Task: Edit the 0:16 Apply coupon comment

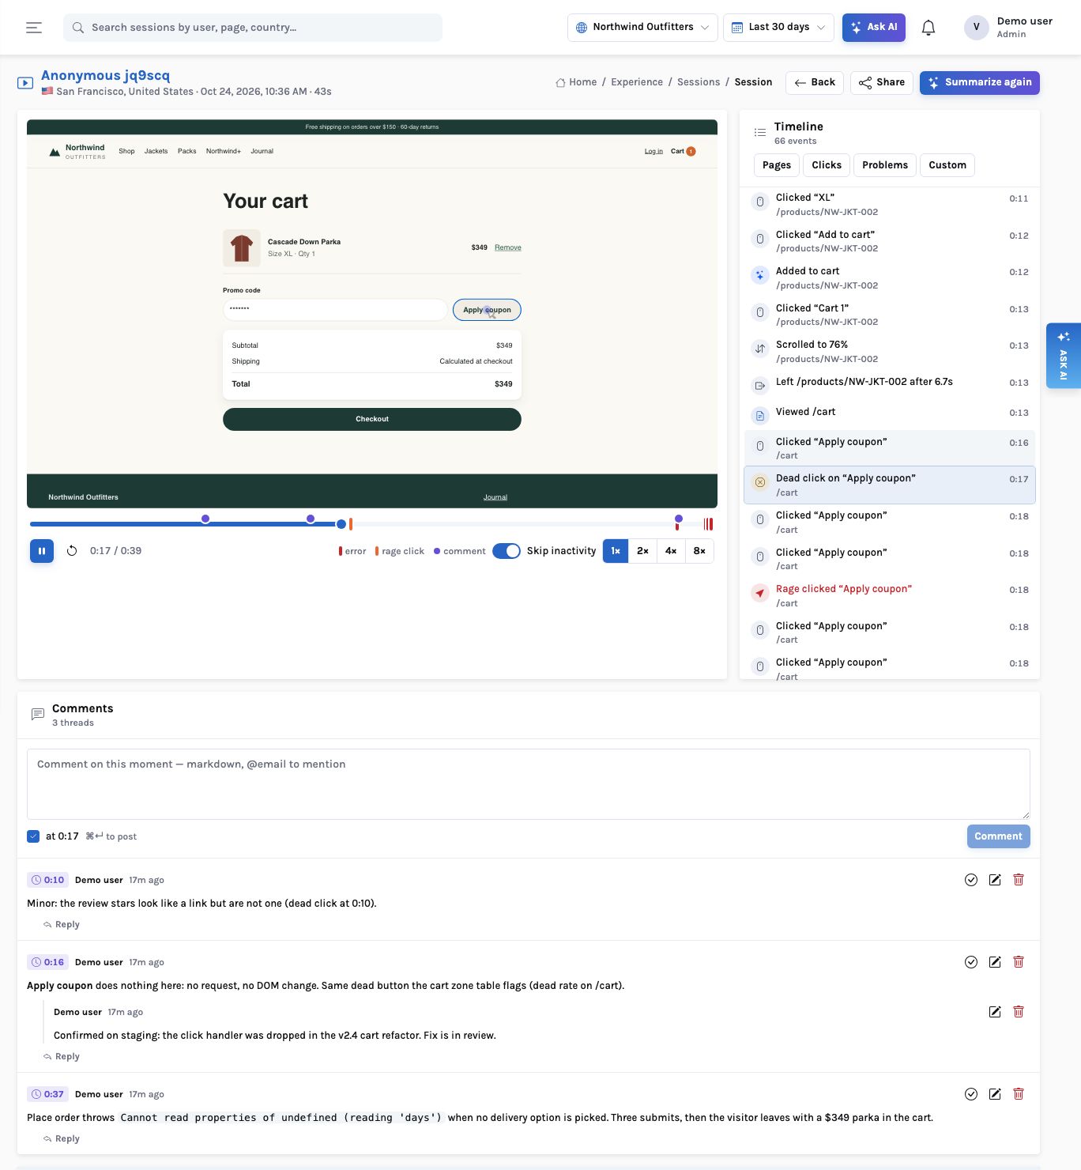Action: click(995, 962)
